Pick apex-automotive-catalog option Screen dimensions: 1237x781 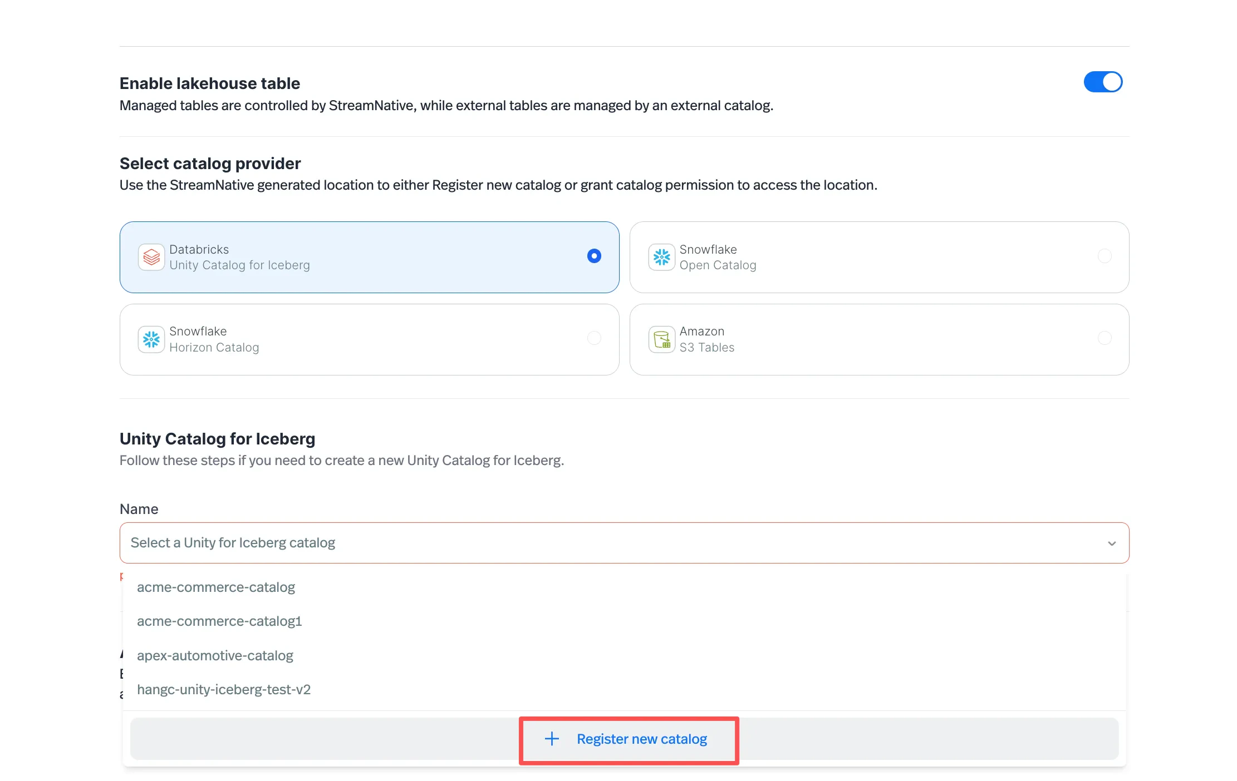[x=624, y=655]
